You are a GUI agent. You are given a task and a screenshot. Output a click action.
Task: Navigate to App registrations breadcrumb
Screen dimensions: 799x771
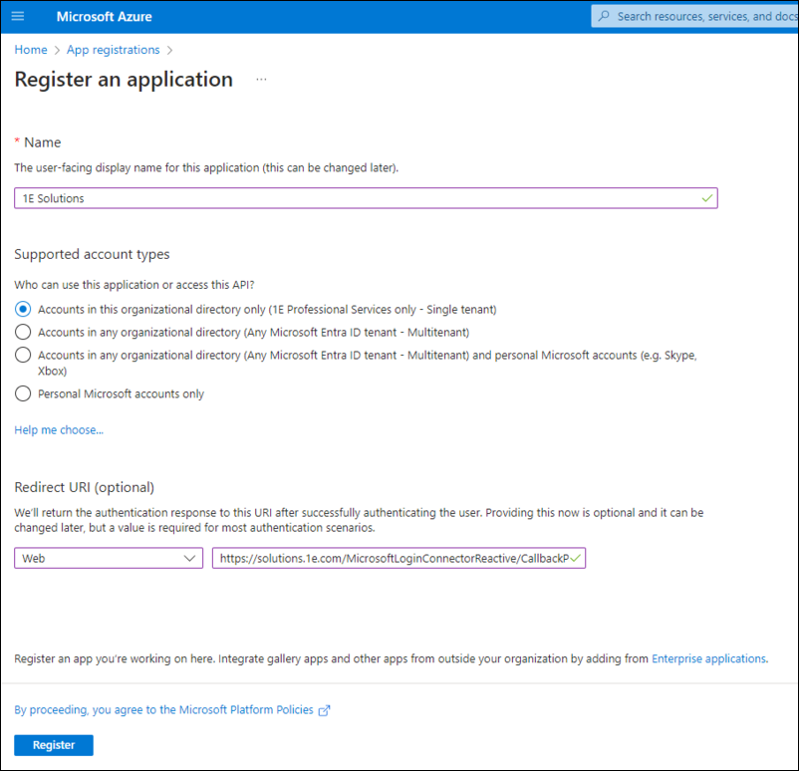[x=113, y=50]
